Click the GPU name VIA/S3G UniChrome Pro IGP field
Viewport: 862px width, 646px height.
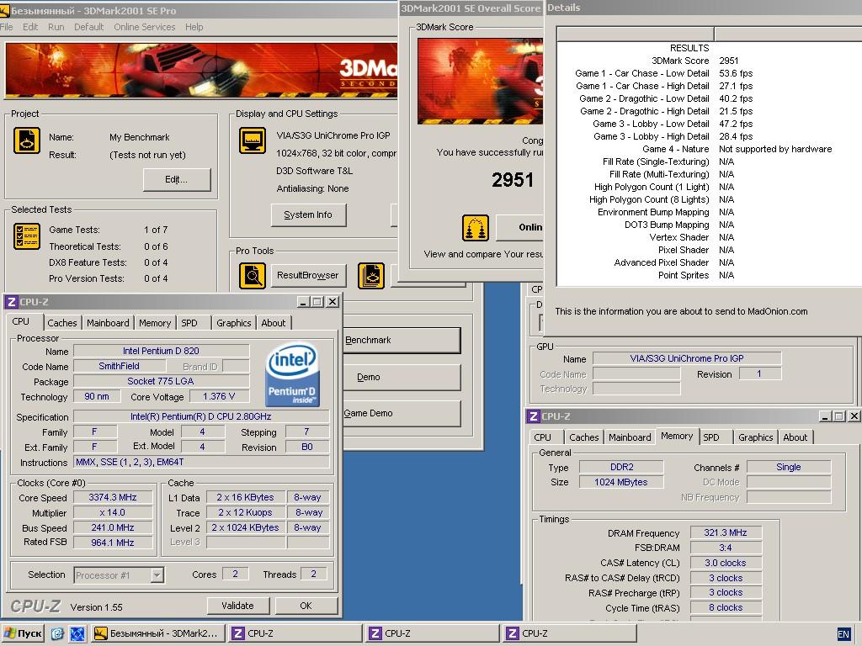[687, 358]
